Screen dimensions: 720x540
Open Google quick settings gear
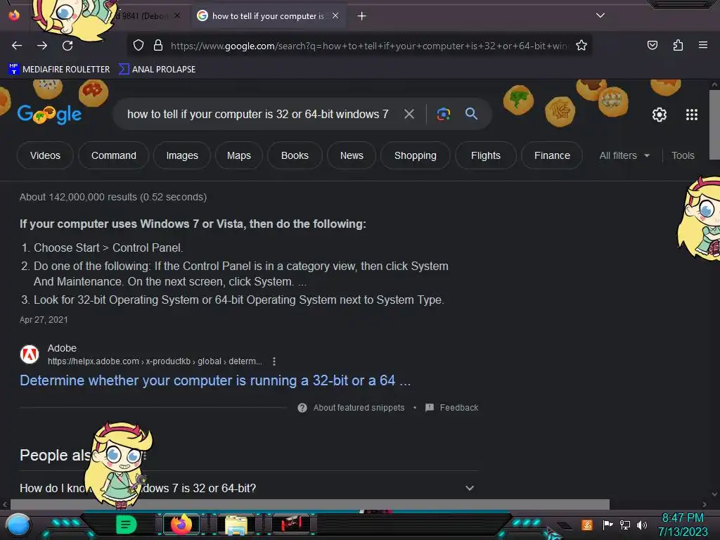660,115
